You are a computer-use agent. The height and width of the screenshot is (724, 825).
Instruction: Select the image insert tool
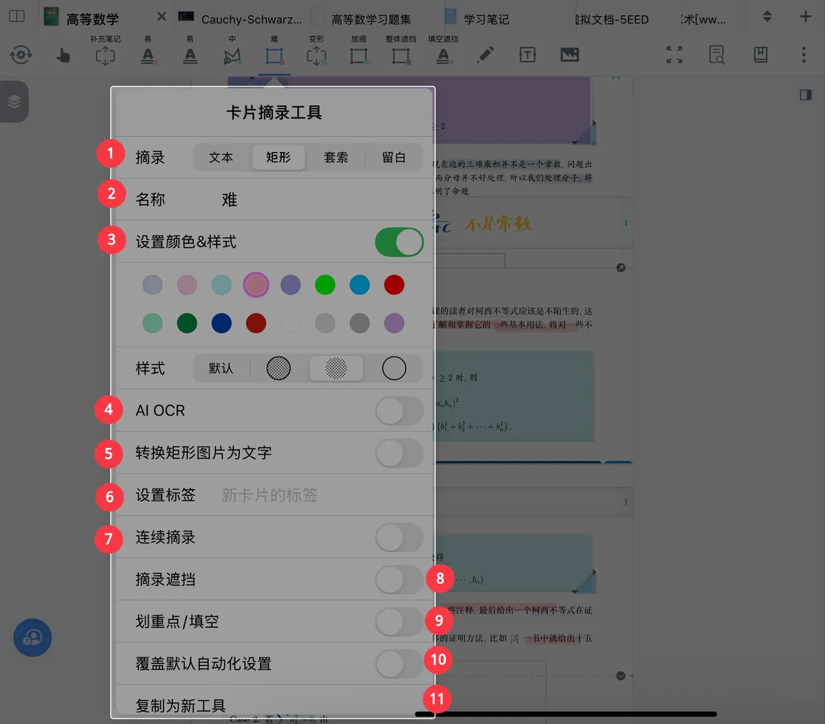coord(570,55)
